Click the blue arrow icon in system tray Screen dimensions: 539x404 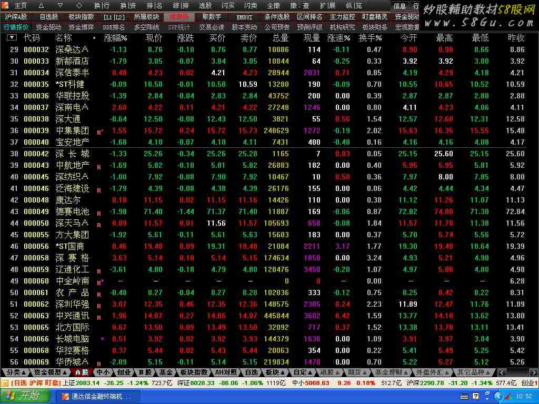click(x=498, y=397)
